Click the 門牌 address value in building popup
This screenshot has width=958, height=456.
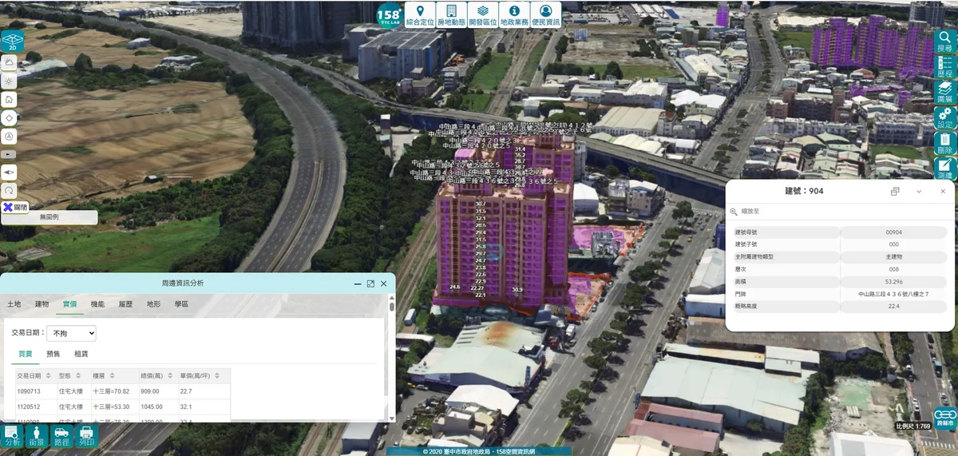pos(894,294)
